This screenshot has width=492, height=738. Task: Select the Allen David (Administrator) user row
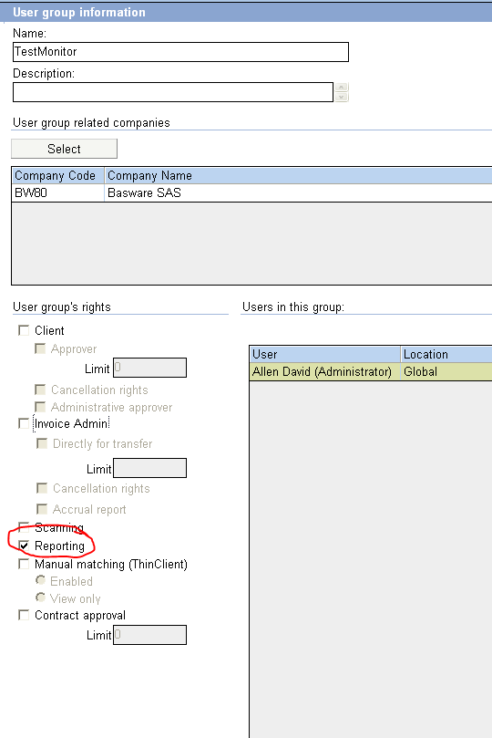click(371, 372)
